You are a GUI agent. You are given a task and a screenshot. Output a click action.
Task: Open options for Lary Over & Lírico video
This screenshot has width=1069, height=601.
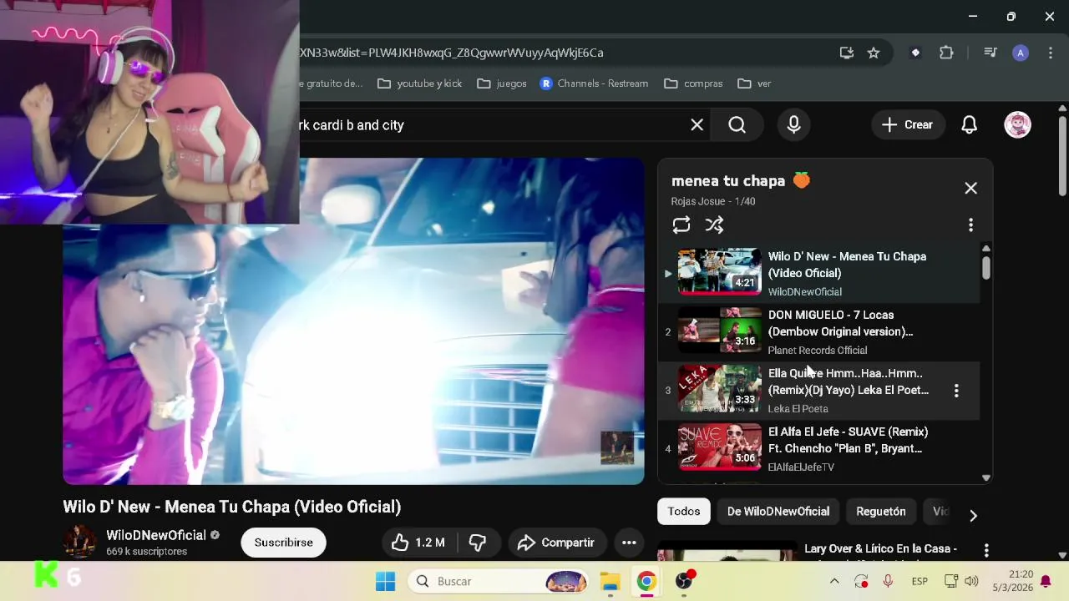coord(986,551)
